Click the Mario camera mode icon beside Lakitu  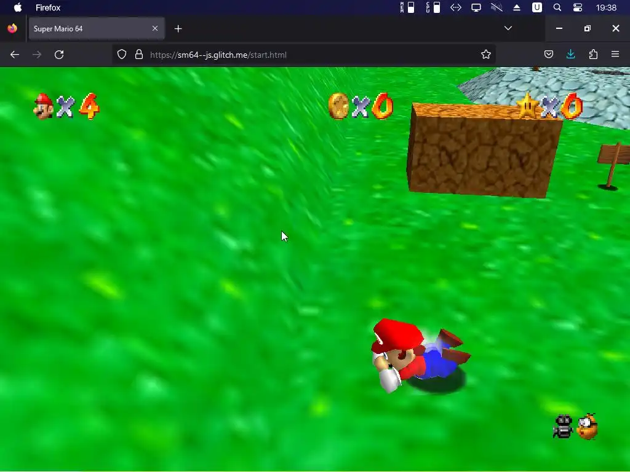point(563,427)
